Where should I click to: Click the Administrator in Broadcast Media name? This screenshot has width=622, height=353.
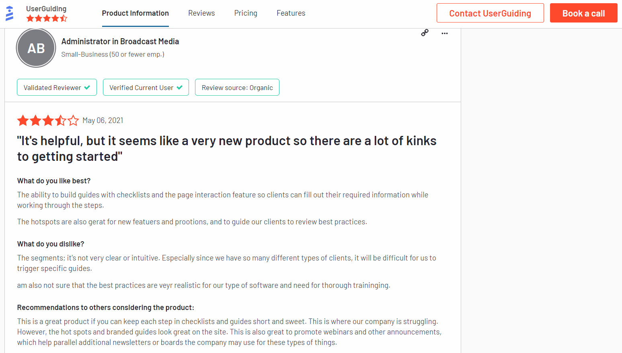tap(120, 41)
